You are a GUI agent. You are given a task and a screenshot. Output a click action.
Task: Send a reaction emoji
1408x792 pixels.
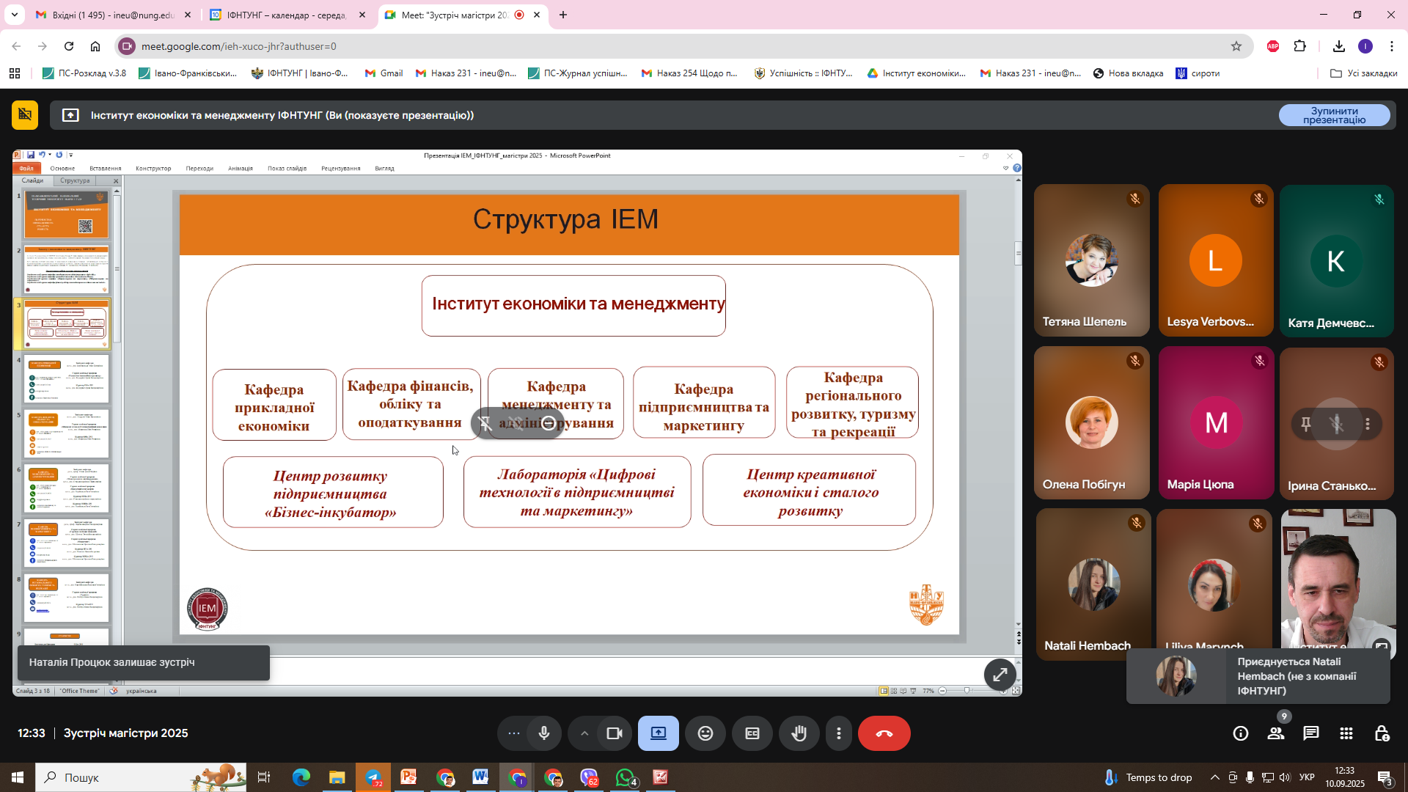pos(705,733)
